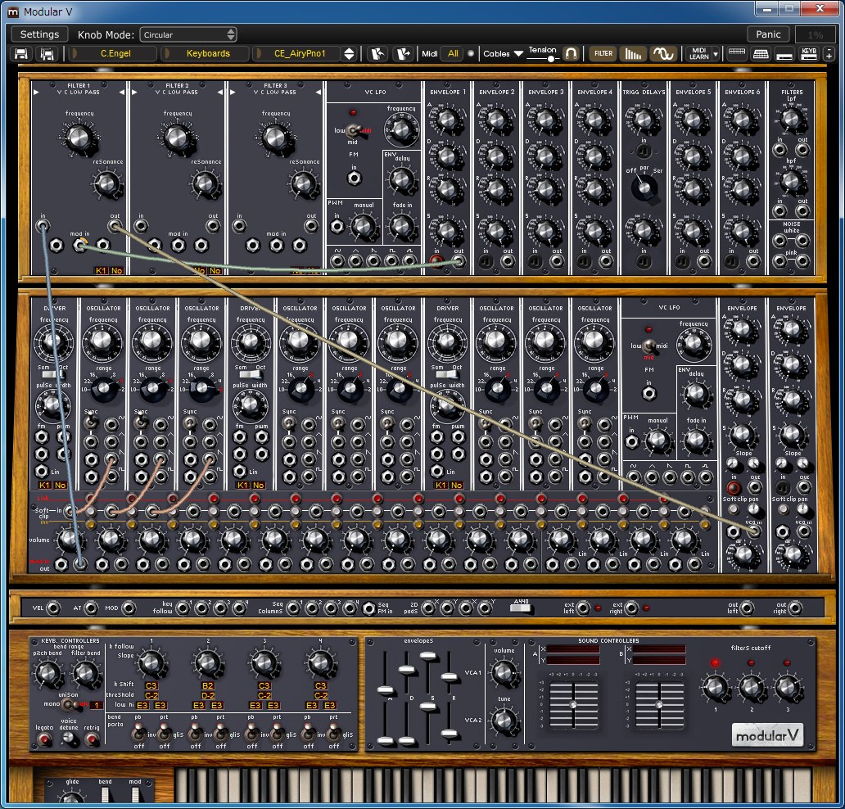Viewport: 845px width, 809px height.
Task: Toggle the retrig switch
Action: [x=93, y=739]
